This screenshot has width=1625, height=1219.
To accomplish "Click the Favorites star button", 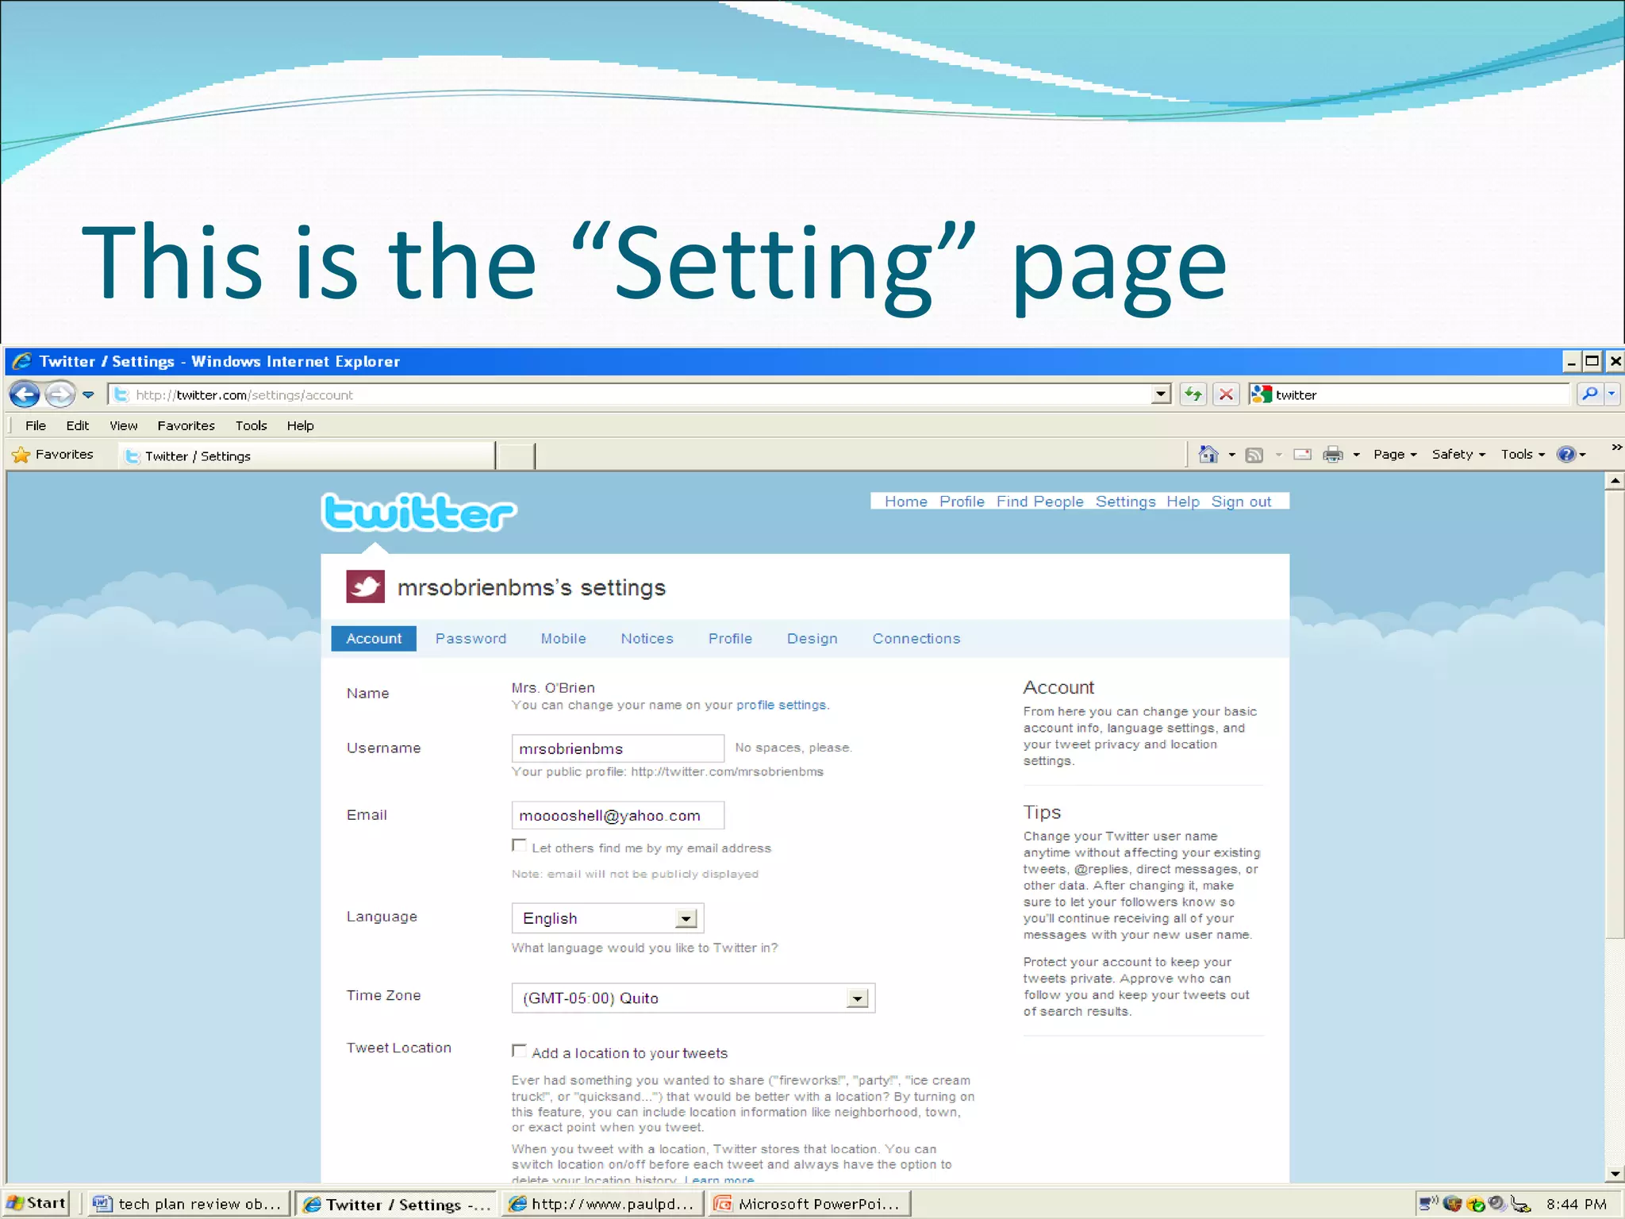I will (x=54, y=455).
